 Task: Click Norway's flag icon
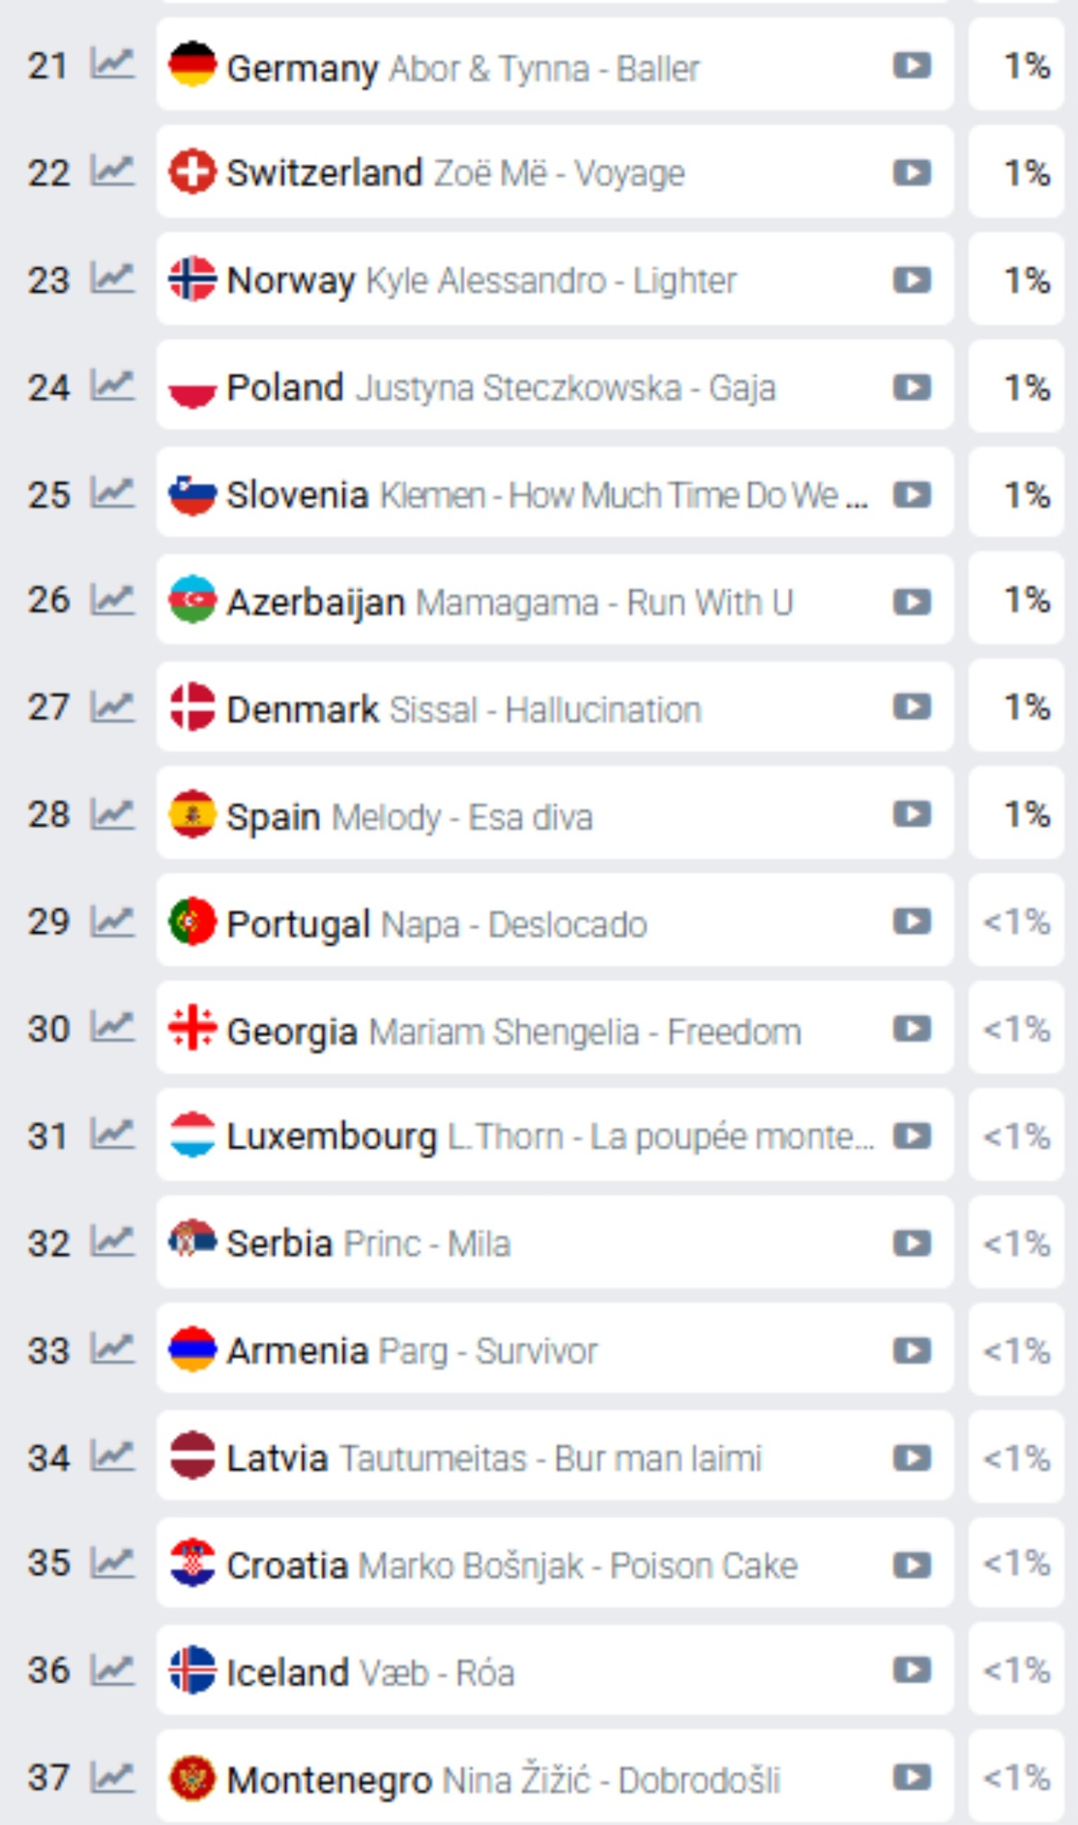coord(192,279)
